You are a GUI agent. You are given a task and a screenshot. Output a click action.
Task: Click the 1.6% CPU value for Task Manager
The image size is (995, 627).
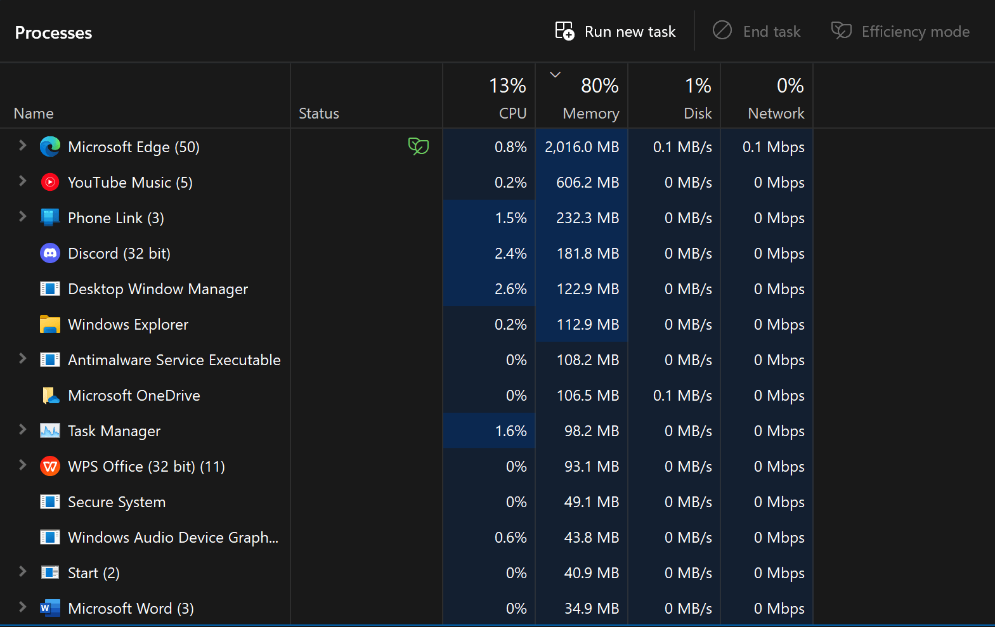tap(511, 431)
